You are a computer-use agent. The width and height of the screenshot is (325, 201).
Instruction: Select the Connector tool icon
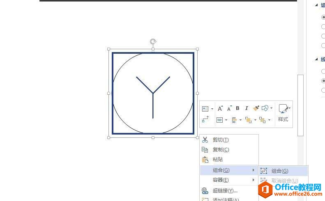click(205, 119)
